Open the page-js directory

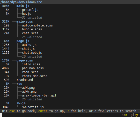[23, 41]
